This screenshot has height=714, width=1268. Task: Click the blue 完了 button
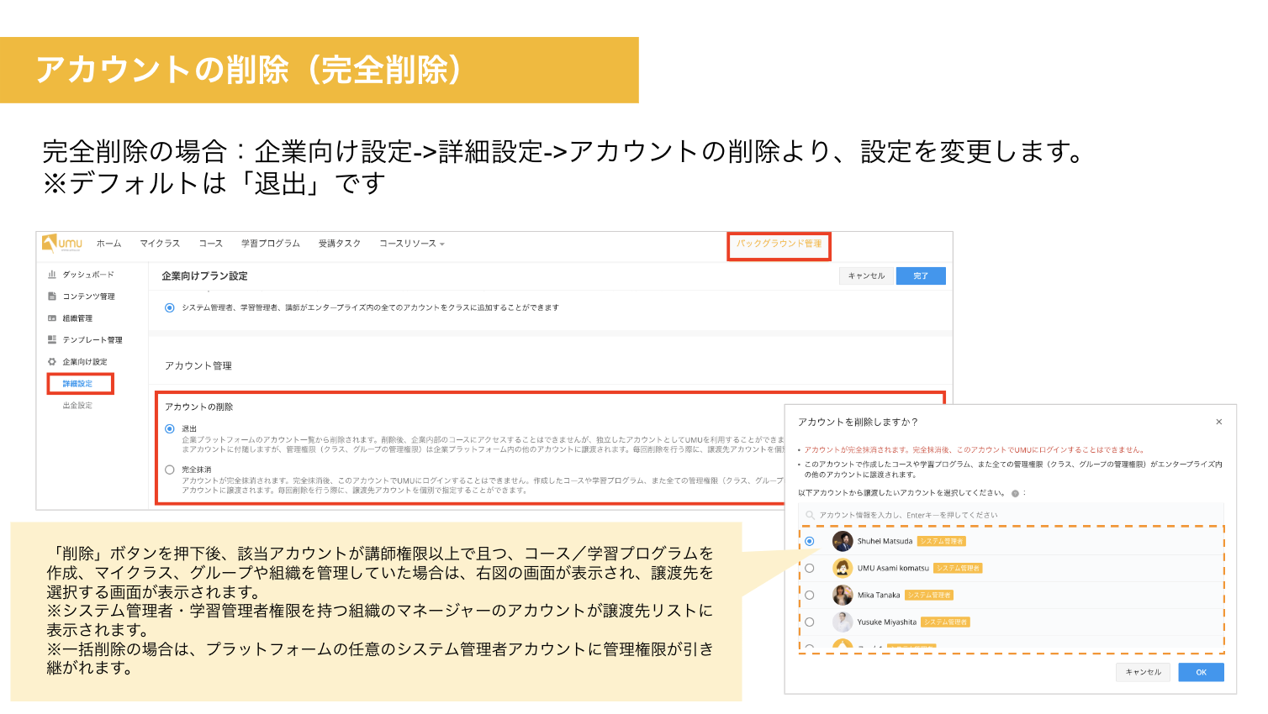921,276
